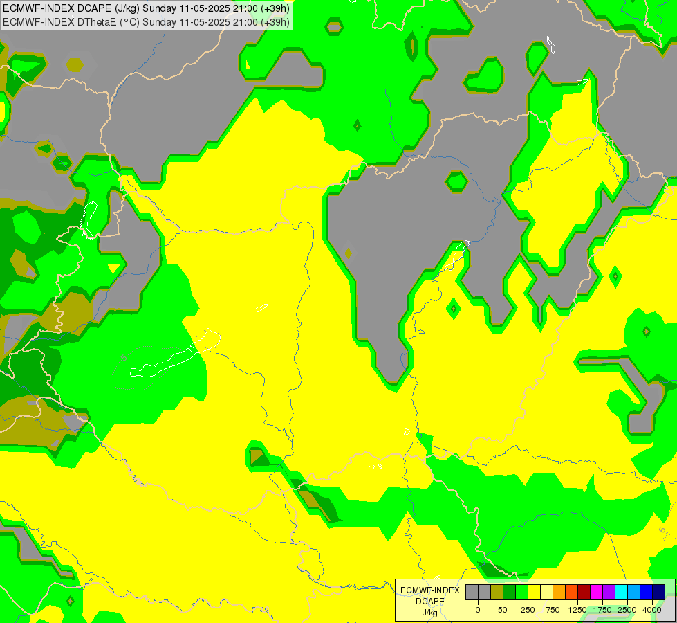
Task: Click the legend value 250
Action: (528, 610)
